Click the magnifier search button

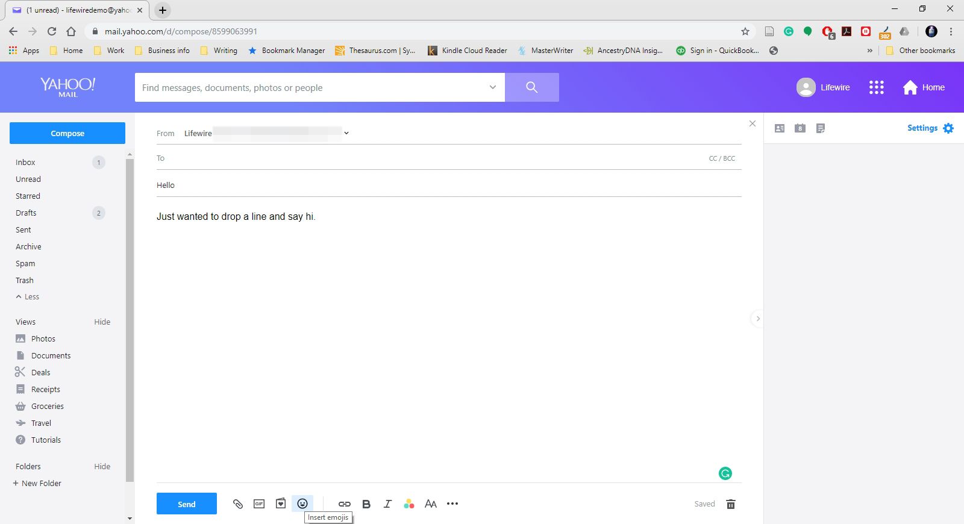tap(532, 87)
